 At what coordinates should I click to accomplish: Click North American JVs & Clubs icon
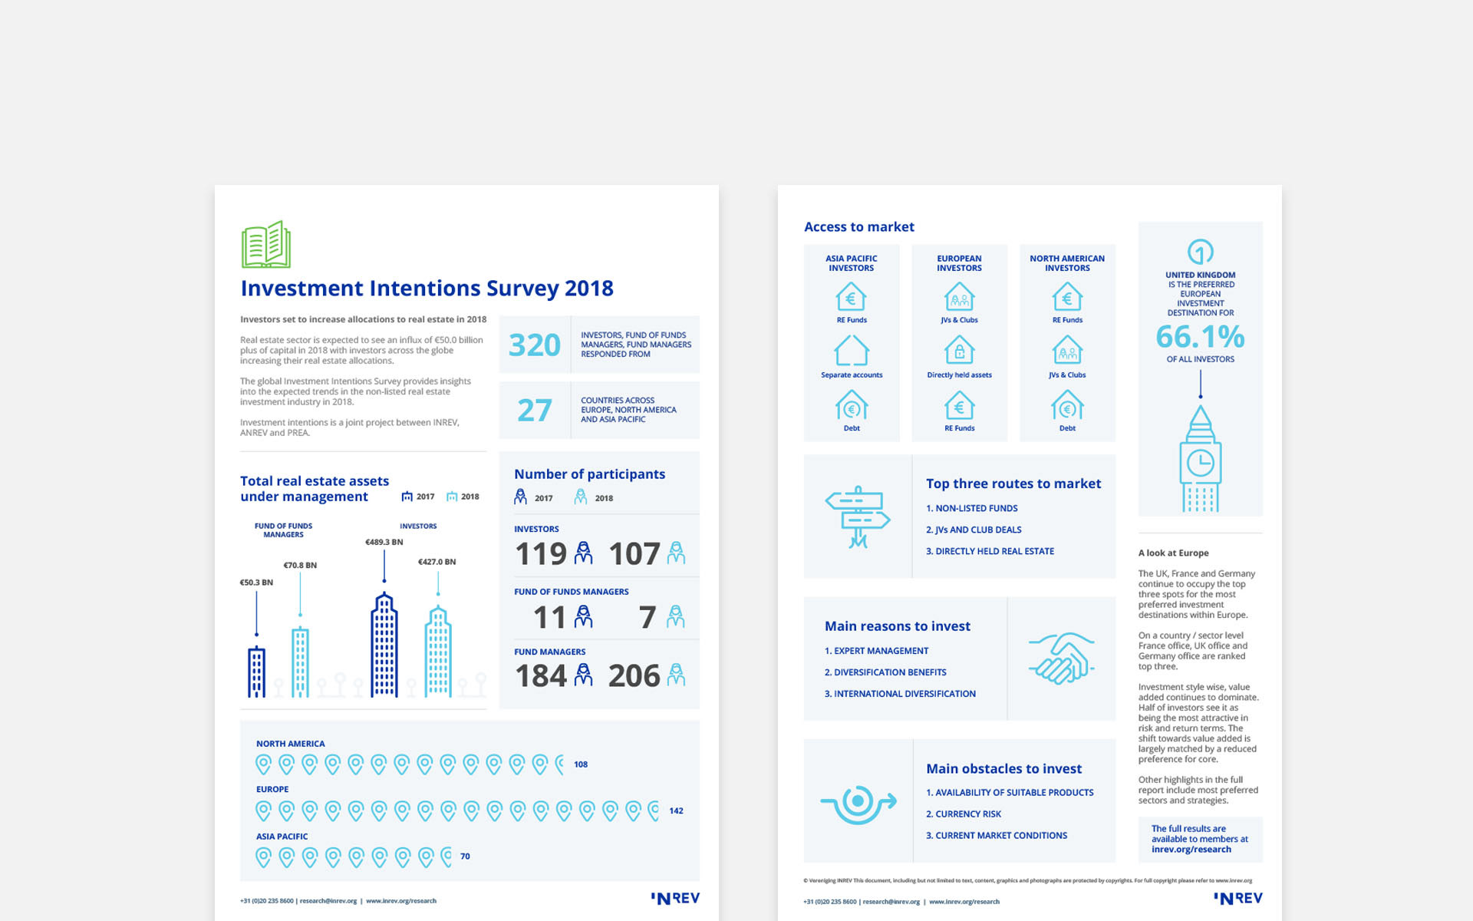1067,351
